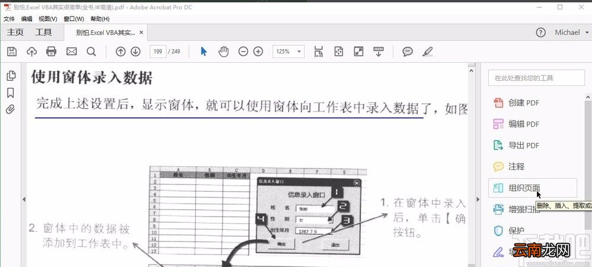Open the 文件 menu
The width and height of the screenshot is (592, 267).
point(9,19)
